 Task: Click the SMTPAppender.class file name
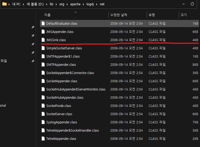(x=61, y=65)
